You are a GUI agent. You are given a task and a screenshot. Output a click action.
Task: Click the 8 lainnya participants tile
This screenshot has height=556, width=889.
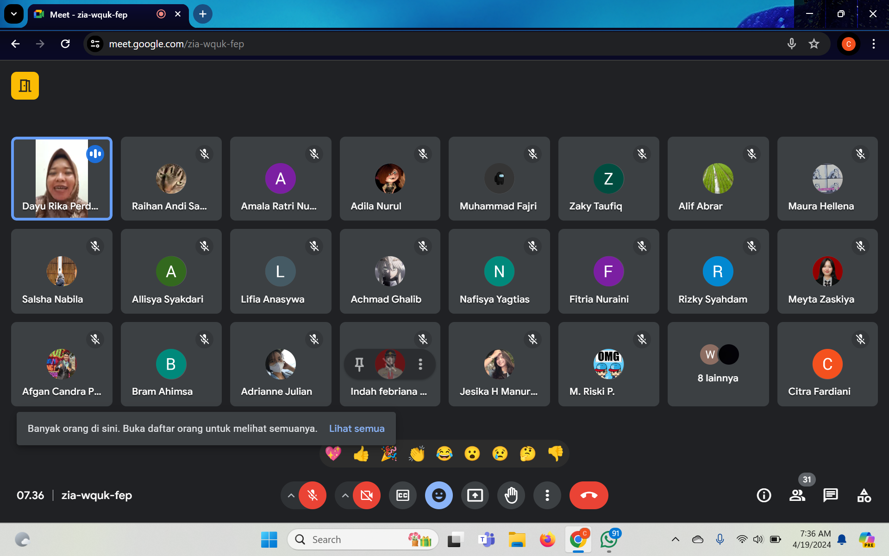tap(718, 364)
